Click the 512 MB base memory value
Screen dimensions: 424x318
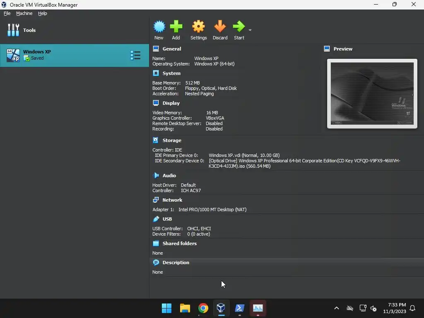tap(193, 83)
